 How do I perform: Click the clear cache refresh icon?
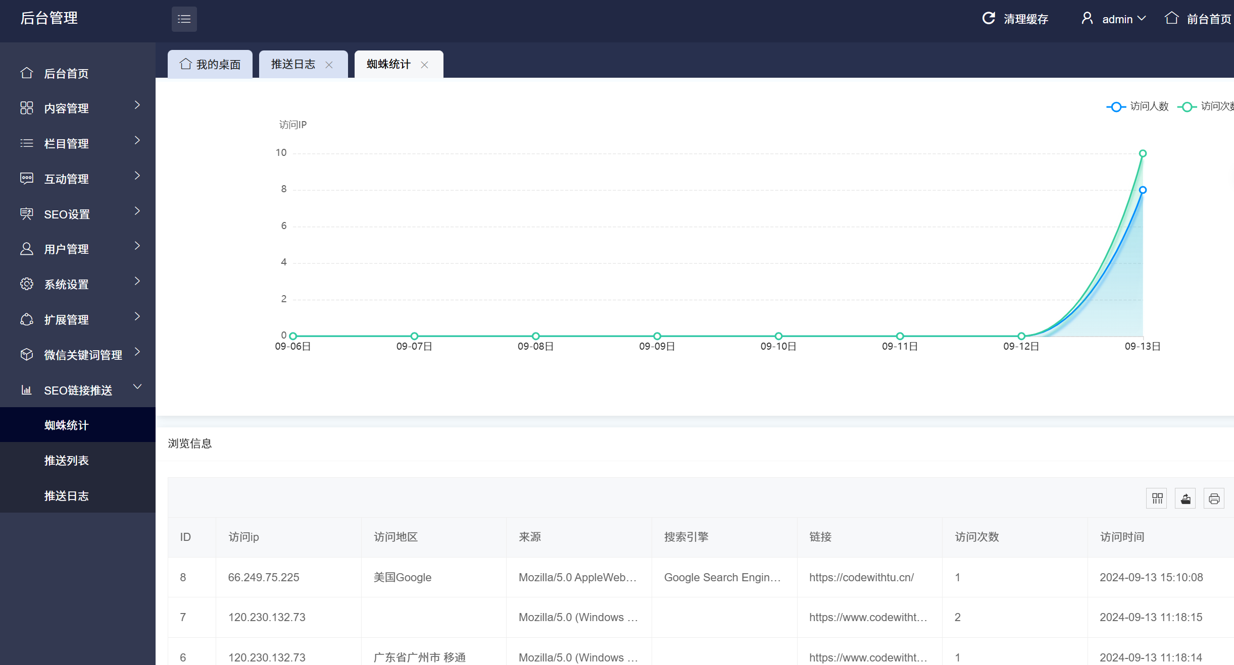pos(989,18)
